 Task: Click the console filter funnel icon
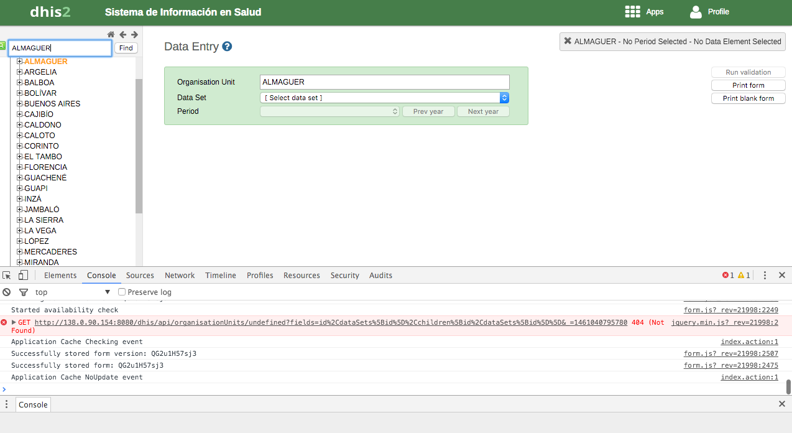pyautogui.click(x=24, y=292)
